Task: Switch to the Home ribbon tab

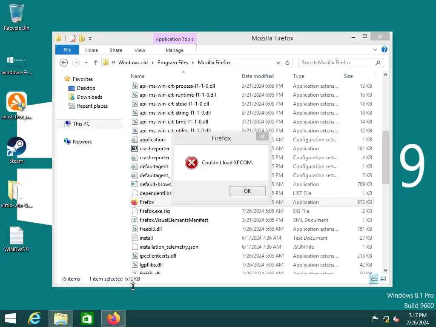Action: 92,50
